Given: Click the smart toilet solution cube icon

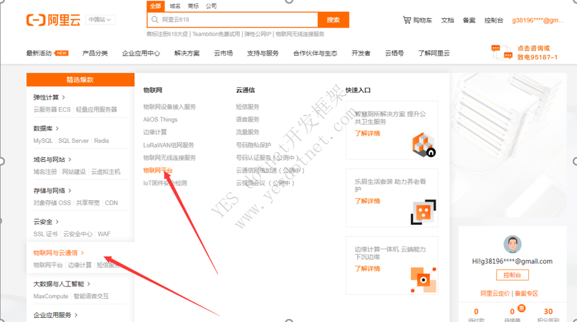Looking at the screenshot, I should coord(424,145).
